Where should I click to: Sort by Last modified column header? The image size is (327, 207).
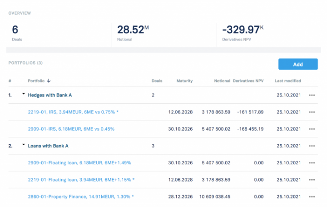pos(288,81)
